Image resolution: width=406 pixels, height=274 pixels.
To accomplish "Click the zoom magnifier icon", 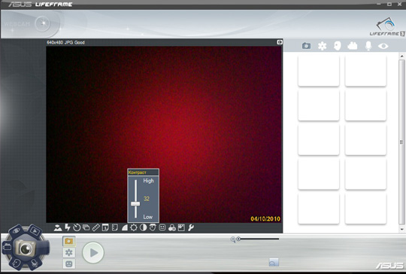I will (x=233, y=239).
